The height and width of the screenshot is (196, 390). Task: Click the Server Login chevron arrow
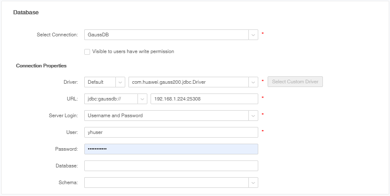253,116
